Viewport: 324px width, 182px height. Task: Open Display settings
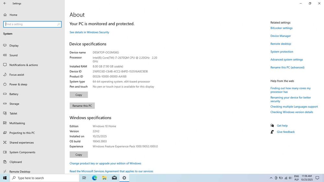pos(14,46)
